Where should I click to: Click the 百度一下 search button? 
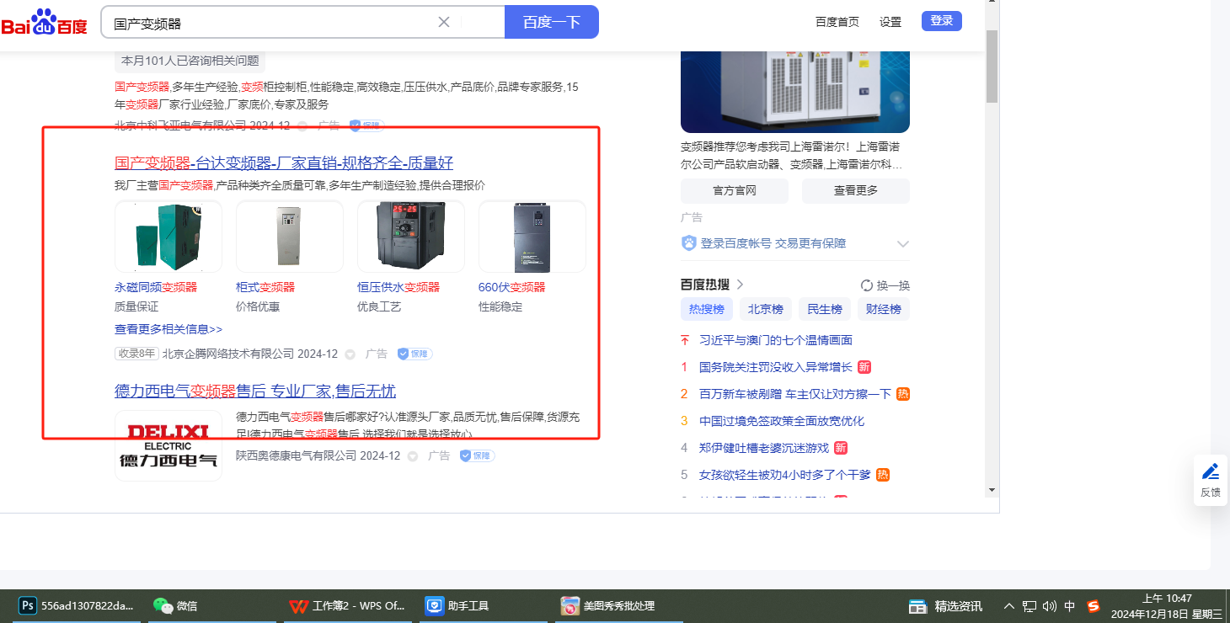coord(552,22)
